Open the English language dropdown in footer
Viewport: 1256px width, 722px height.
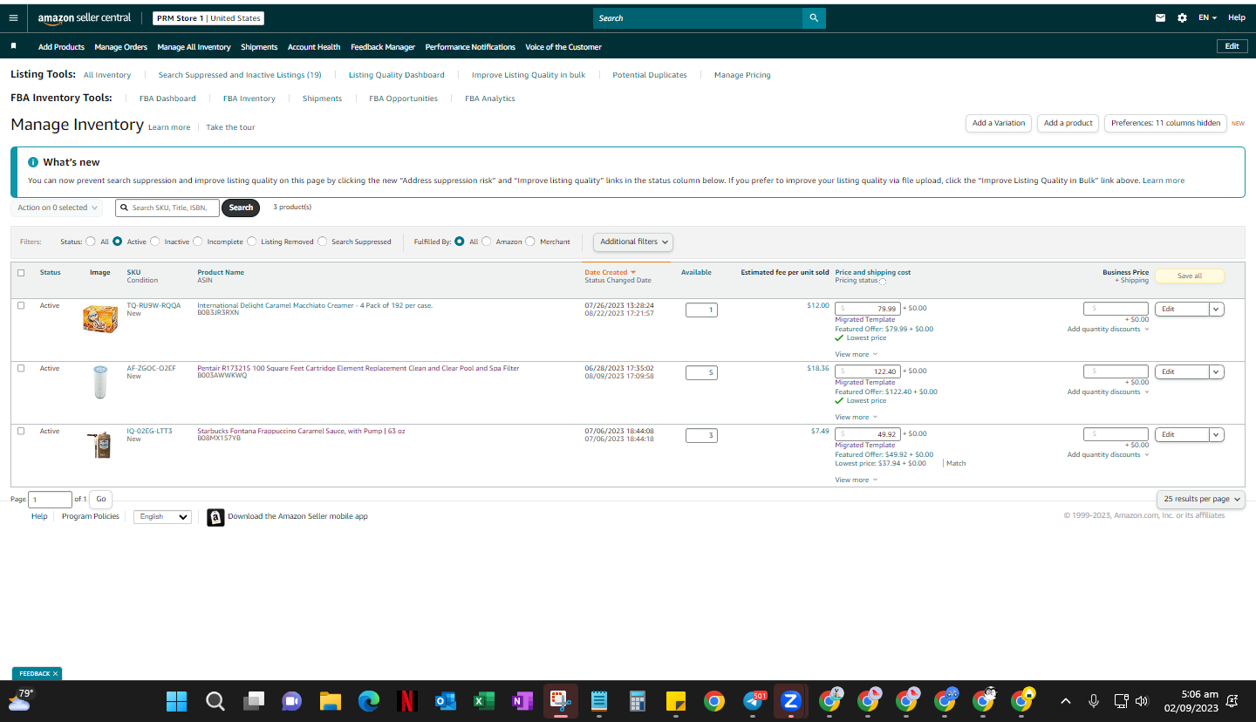[x=162, y=517]
